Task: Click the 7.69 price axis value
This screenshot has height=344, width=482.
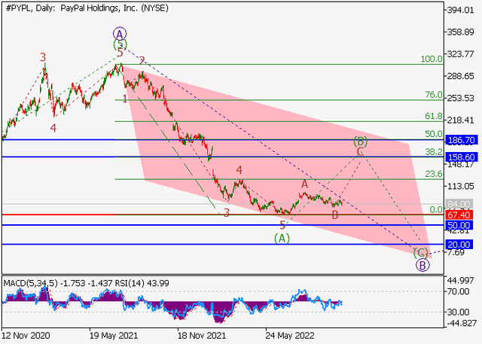Action: pos(456,252)
